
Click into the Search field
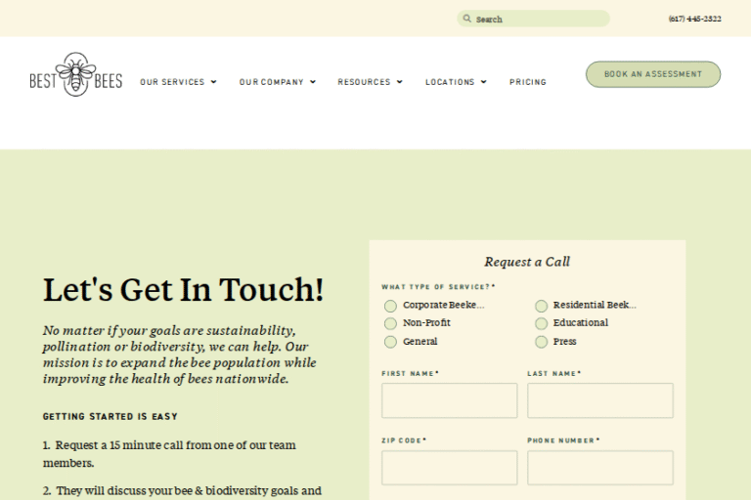[x=538, y=19]
